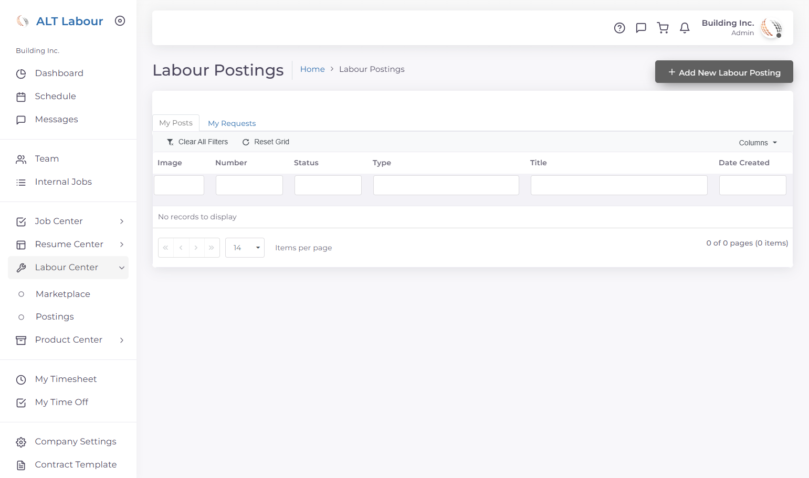Viewport: 809px width, 478px height.
Task: Go to Messages in the sidebar
Action: click(68, 120)
